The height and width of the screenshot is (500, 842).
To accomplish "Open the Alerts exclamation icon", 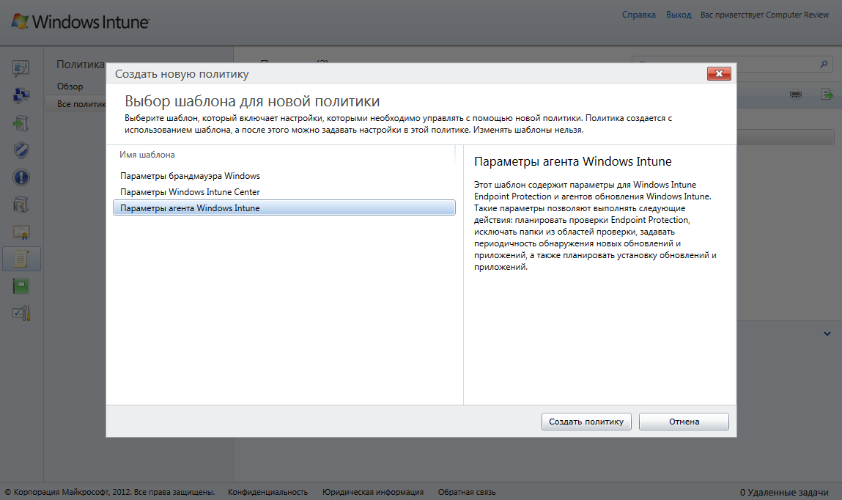I will [x=21, y=177].
